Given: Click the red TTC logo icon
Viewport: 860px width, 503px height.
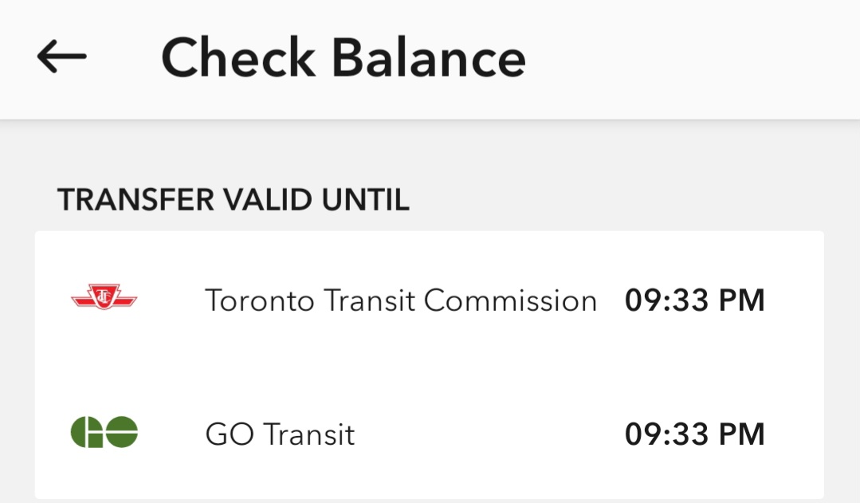Looking at the screenshot, I should [x=104, y=298].
